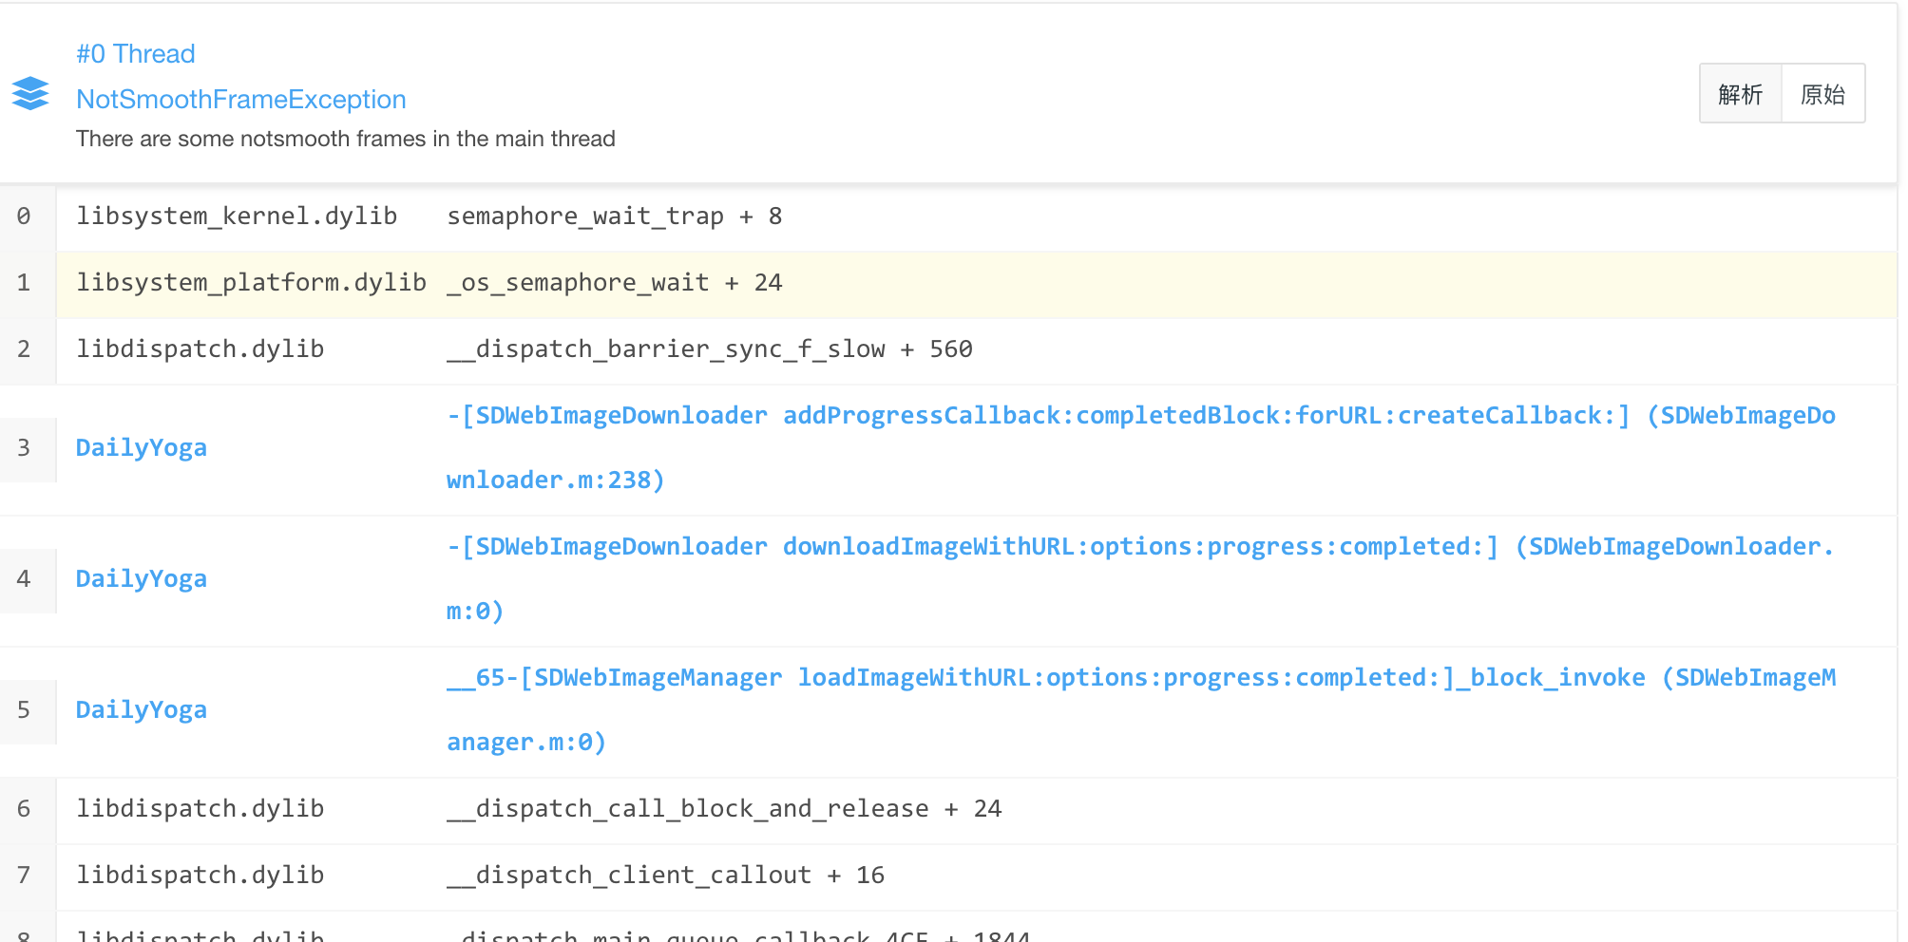Switch to the 解析 (parsed) view

point(1741,94)
